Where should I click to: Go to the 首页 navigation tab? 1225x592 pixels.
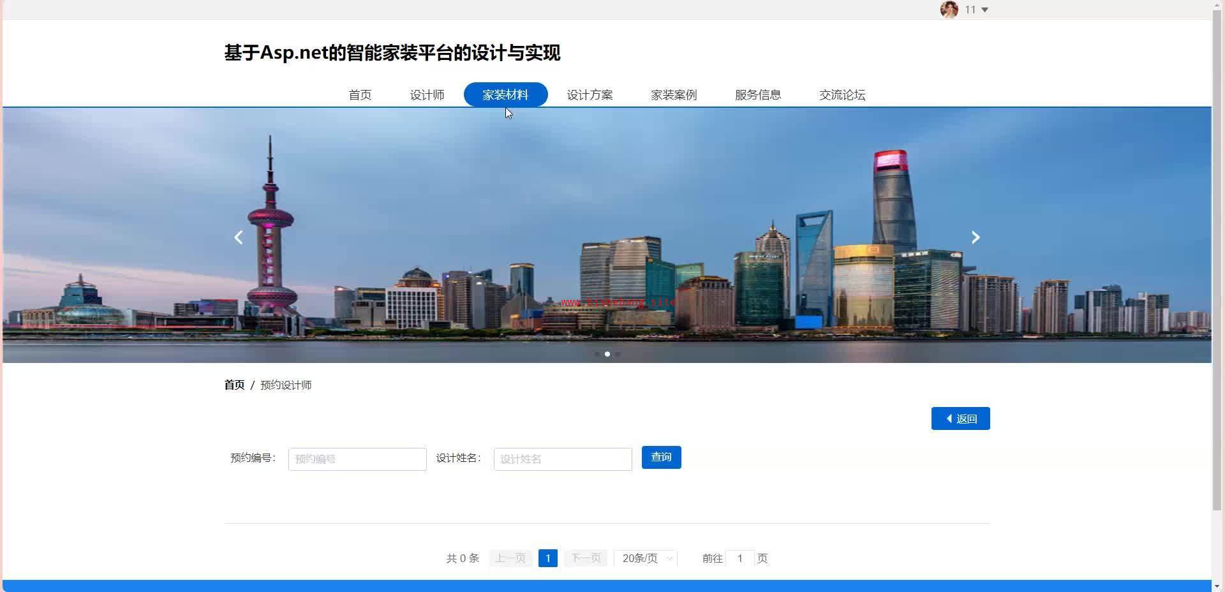pos(360,94)
